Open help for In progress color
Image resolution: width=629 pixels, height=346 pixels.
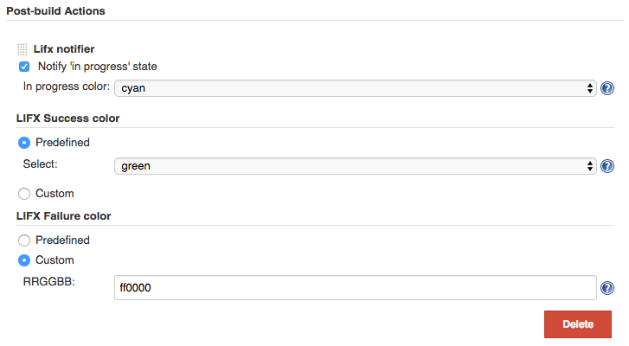pyautogui.click(x=607, y=88)
